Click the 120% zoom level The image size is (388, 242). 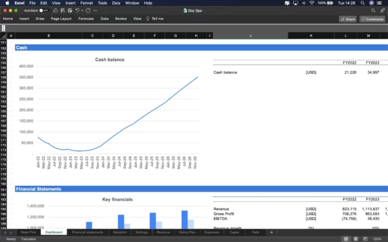tap(377, 239)
